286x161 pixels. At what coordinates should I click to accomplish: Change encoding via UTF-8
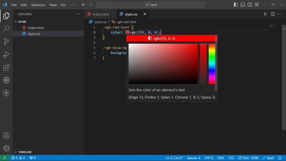point(209,158)
